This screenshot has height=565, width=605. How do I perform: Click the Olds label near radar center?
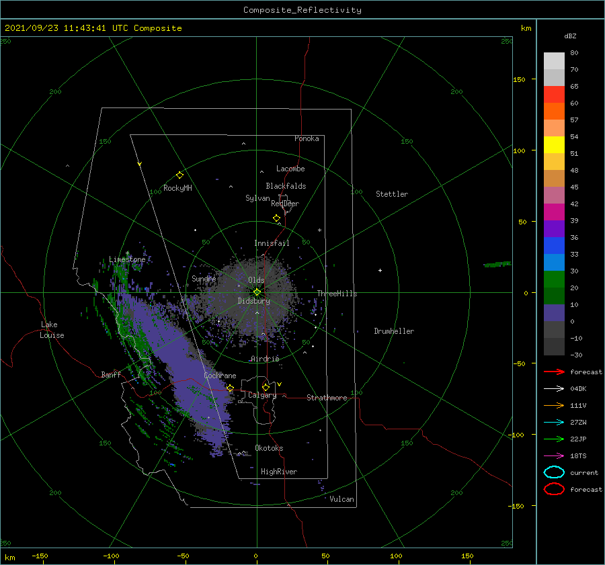tap(256, 280)
